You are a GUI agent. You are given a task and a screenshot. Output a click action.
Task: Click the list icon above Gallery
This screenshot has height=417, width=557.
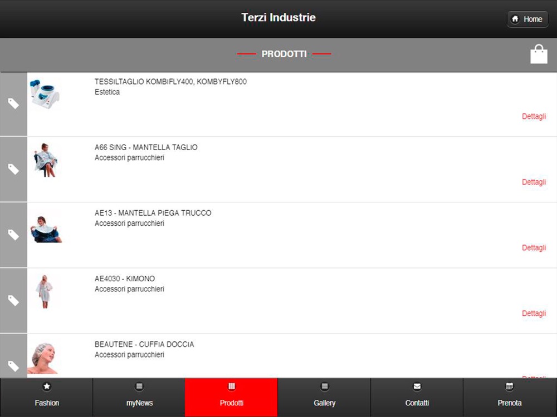coord(324,386)
